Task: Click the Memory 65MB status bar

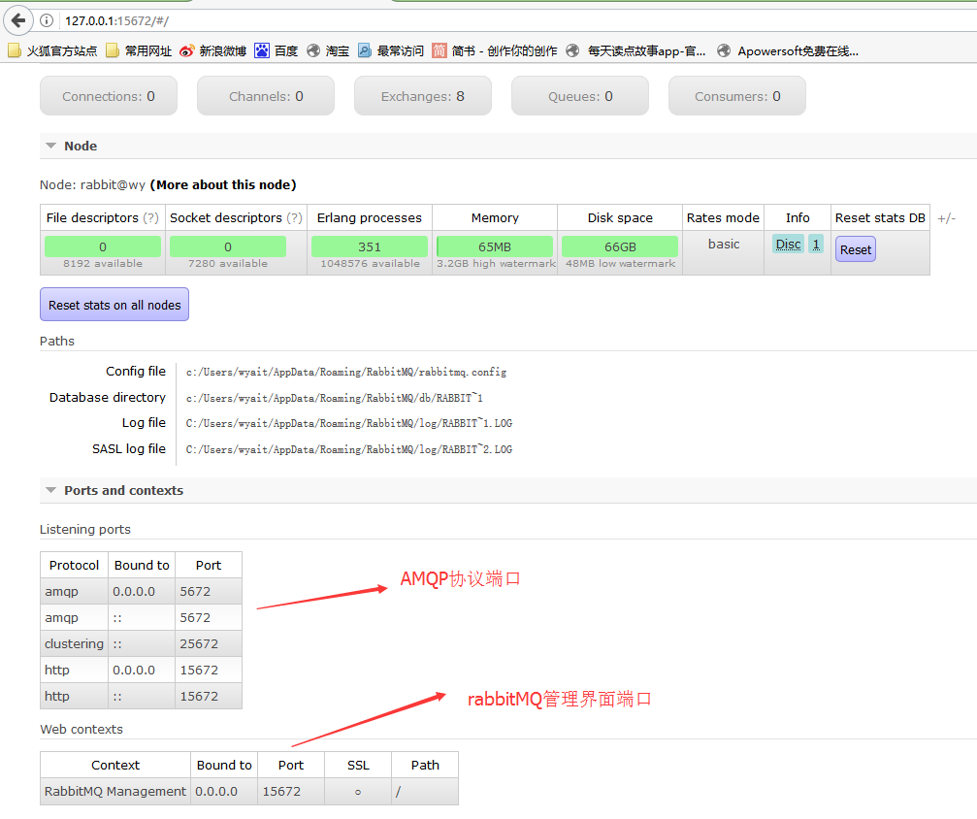Action: 495,246
